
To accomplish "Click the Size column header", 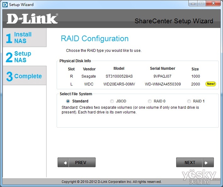I will click(x=195, y=69).
